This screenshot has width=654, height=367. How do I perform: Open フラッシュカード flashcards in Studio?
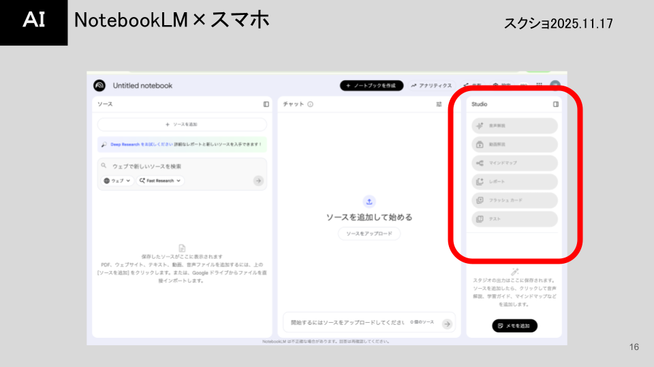pyautogui.click(x=514, y=200)
